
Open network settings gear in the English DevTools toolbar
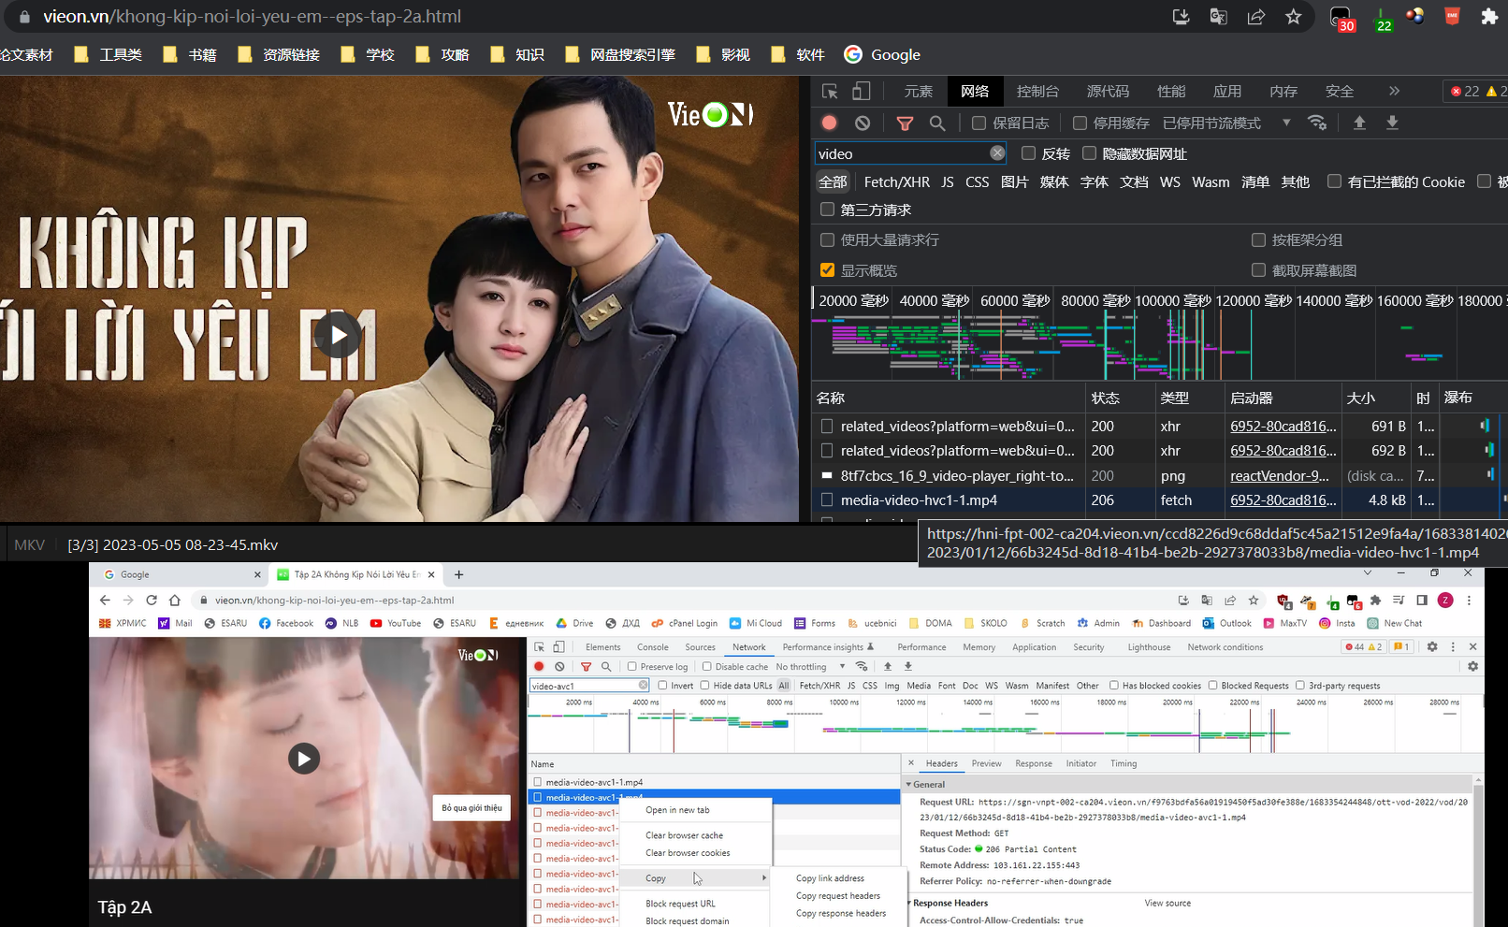click(1472, 667)
